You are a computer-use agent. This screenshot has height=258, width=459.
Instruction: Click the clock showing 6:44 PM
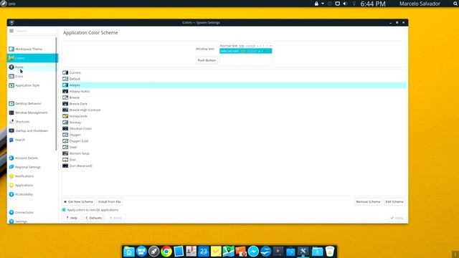coord(373,4)
